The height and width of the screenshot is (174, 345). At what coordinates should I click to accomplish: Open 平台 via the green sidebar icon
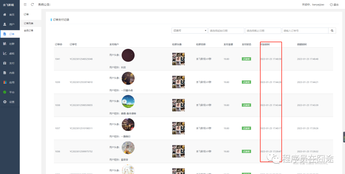click(x=5, y=92)
